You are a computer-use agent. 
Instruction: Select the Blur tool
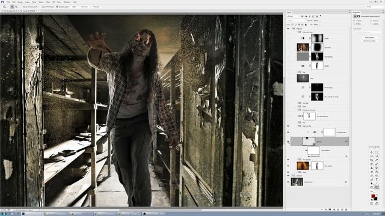click(x=372, y=176)
